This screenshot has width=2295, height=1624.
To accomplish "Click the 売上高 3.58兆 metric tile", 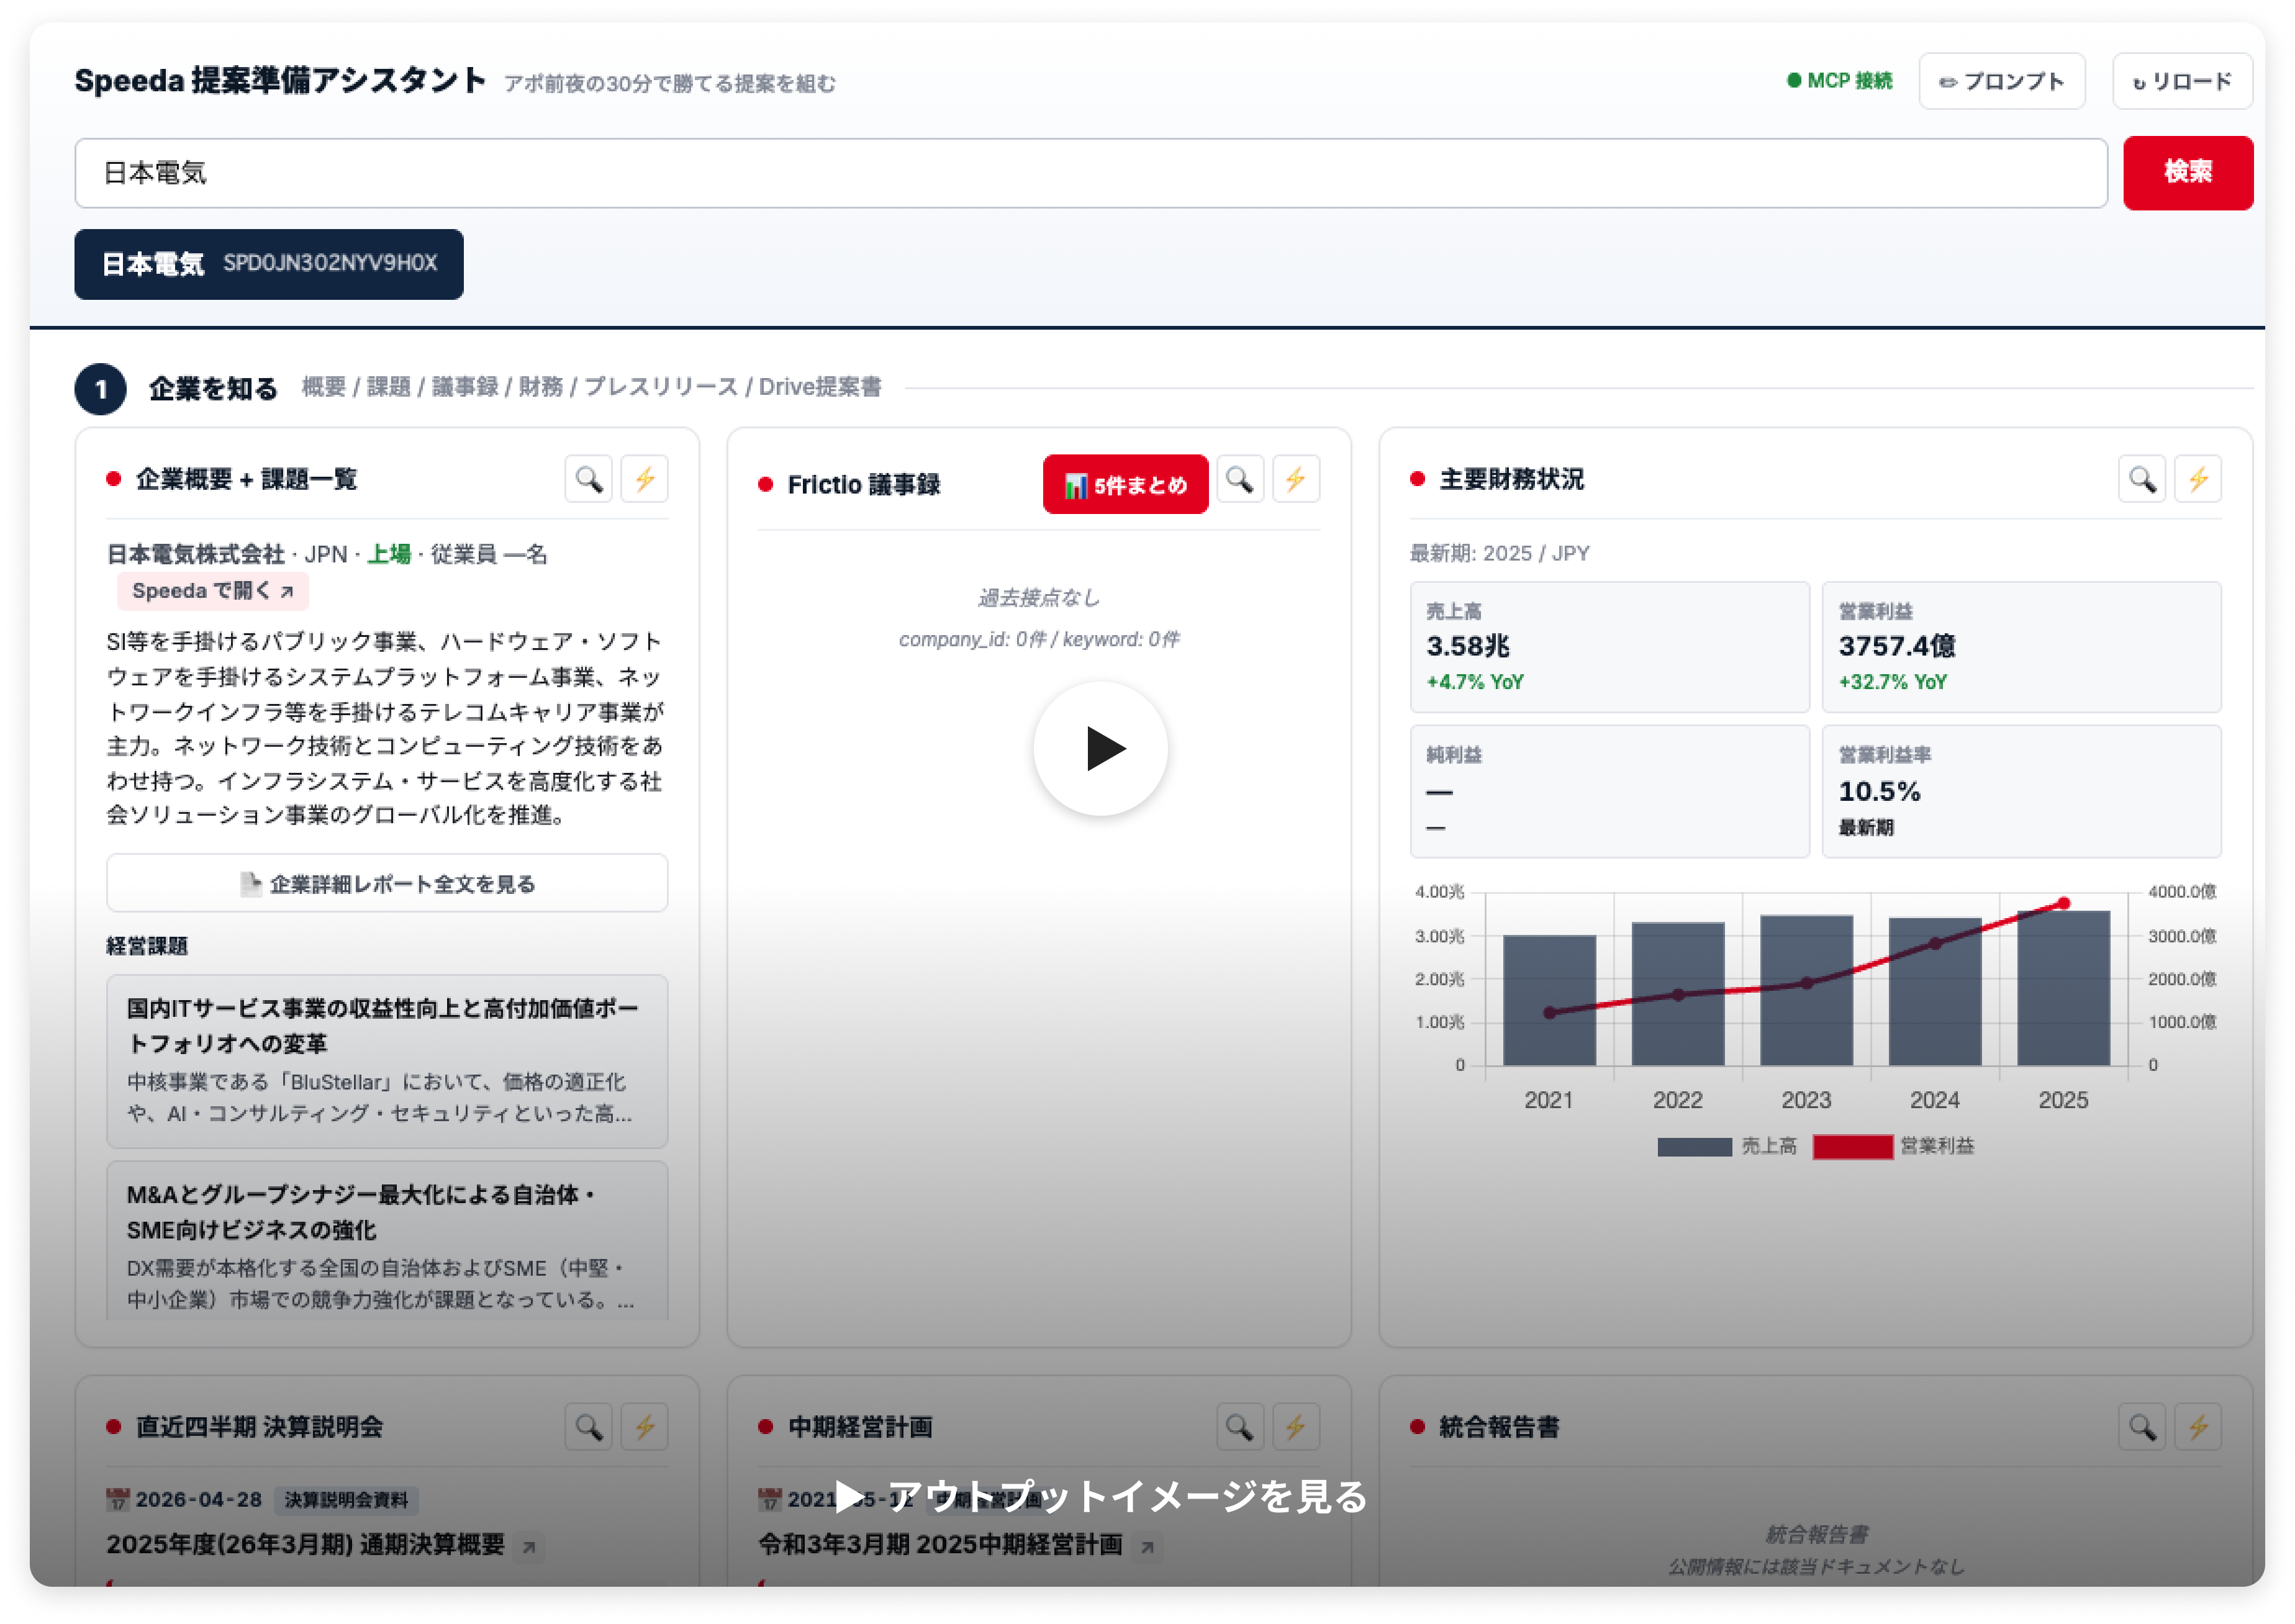I will pyautogui.click(x=1609, y=647).
